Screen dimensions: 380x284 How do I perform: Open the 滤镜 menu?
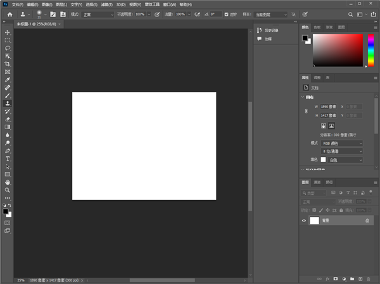click(106, 4)
